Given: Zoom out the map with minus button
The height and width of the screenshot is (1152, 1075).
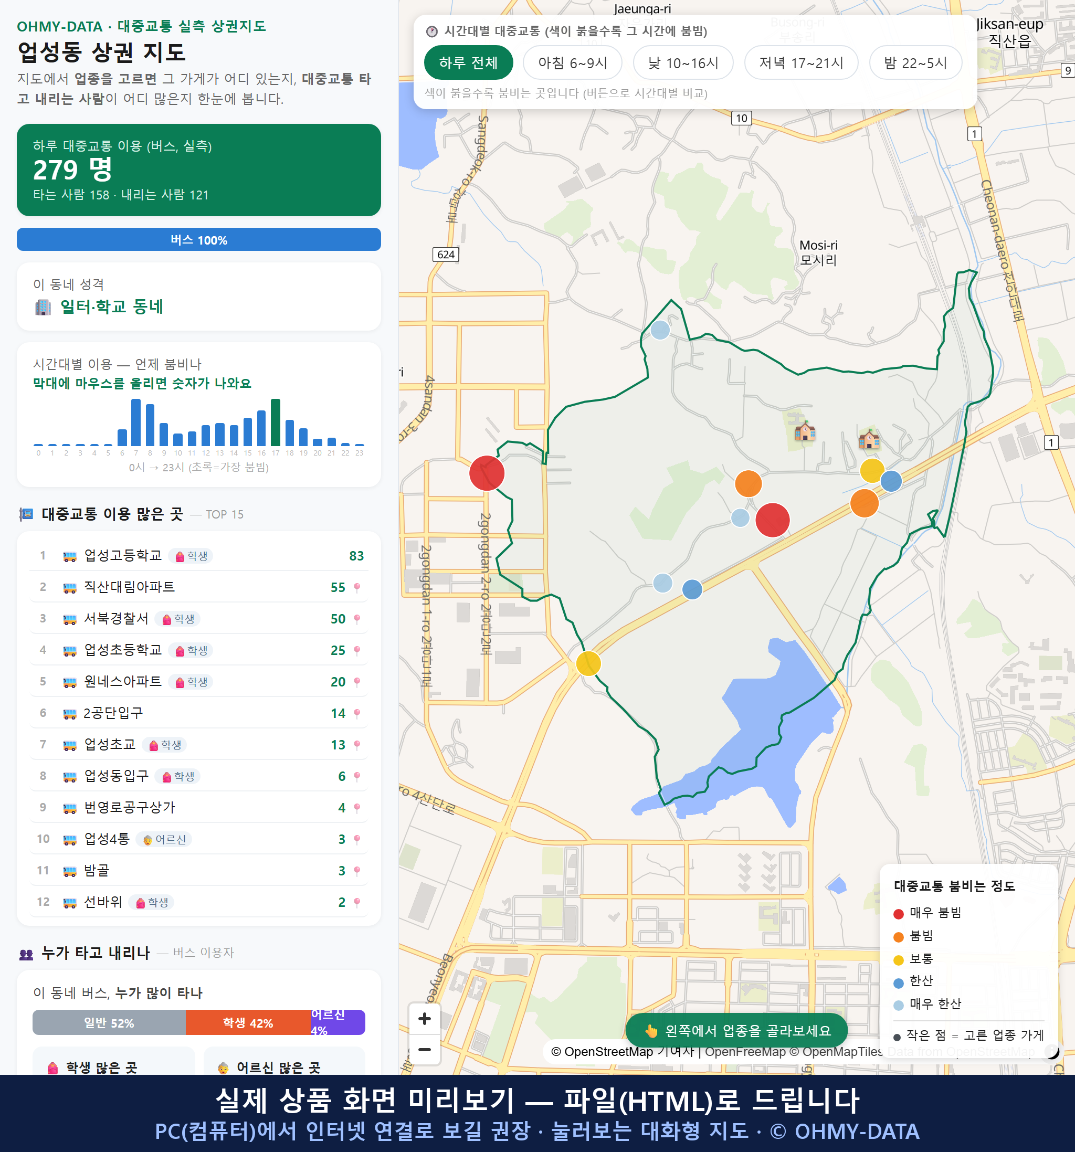Looking at the screenshot, I should point(425,1050).
